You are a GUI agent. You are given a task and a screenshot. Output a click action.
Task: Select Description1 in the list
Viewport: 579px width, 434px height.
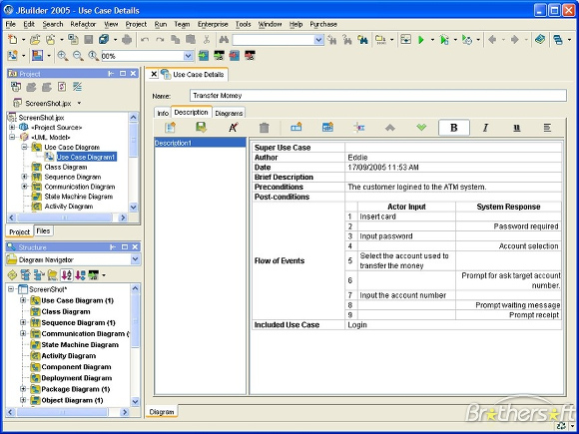click(200, 143)
